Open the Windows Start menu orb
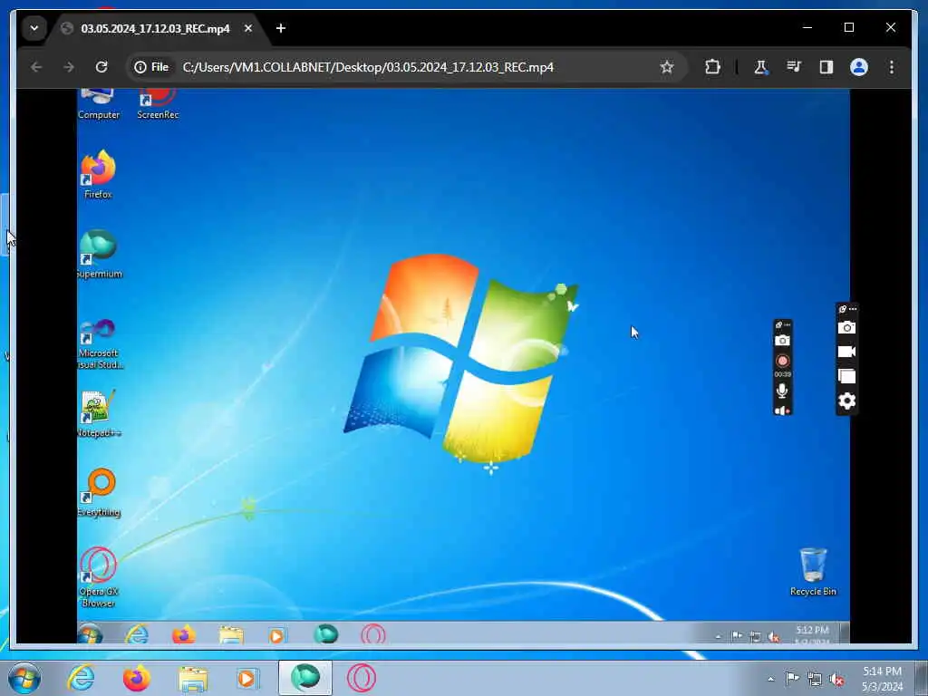 click(24, 678)
